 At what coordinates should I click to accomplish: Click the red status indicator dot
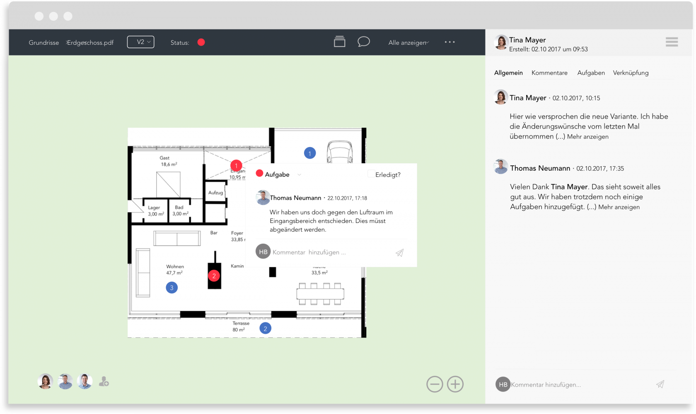click(201, 42)
